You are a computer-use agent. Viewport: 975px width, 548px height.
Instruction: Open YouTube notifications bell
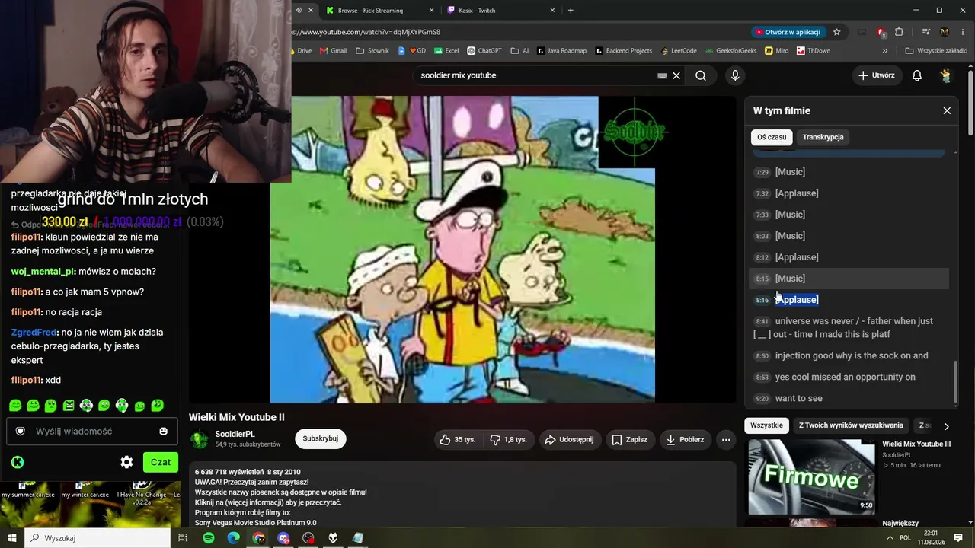tap(917, 75)
